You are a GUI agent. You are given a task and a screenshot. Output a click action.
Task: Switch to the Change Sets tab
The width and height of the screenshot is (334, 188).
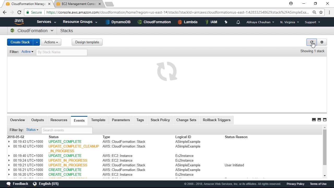tap(186, 120)
